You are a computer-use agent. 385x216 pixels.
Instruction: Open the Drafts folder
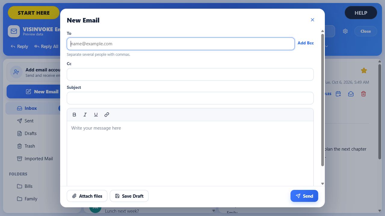coord(33,133)
